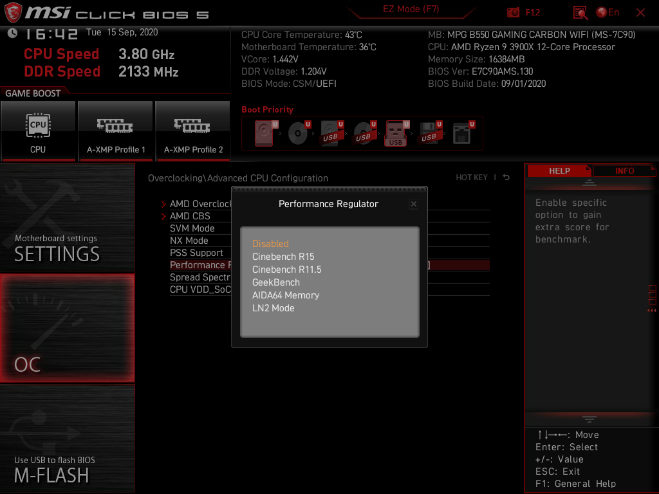This screenshot has height=494, width=659.
Task: Click the date Tue 15 Sep, 2020
Action: pos(122,32)
